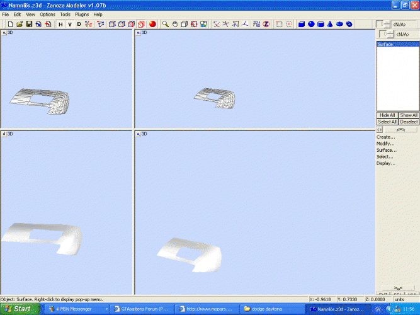
Task: Create a torus primitive
Action: (x=339, y=24)
